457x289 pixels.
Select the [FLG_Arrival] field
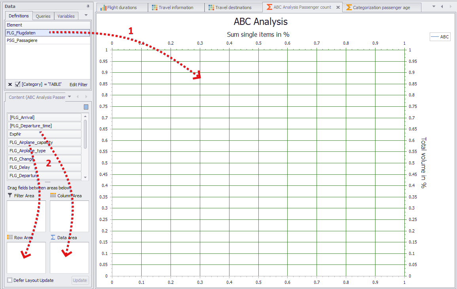pyautogui.click(x=44, y=117)
